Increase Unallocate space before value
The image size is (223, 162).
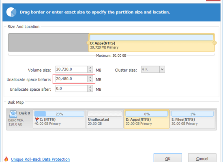click(x=90, y=77)
